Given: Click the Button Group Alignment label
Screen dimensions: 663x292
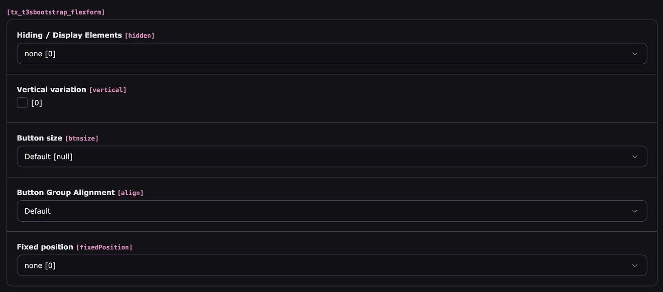Looking at the screenshot, I should pos(66,193).
